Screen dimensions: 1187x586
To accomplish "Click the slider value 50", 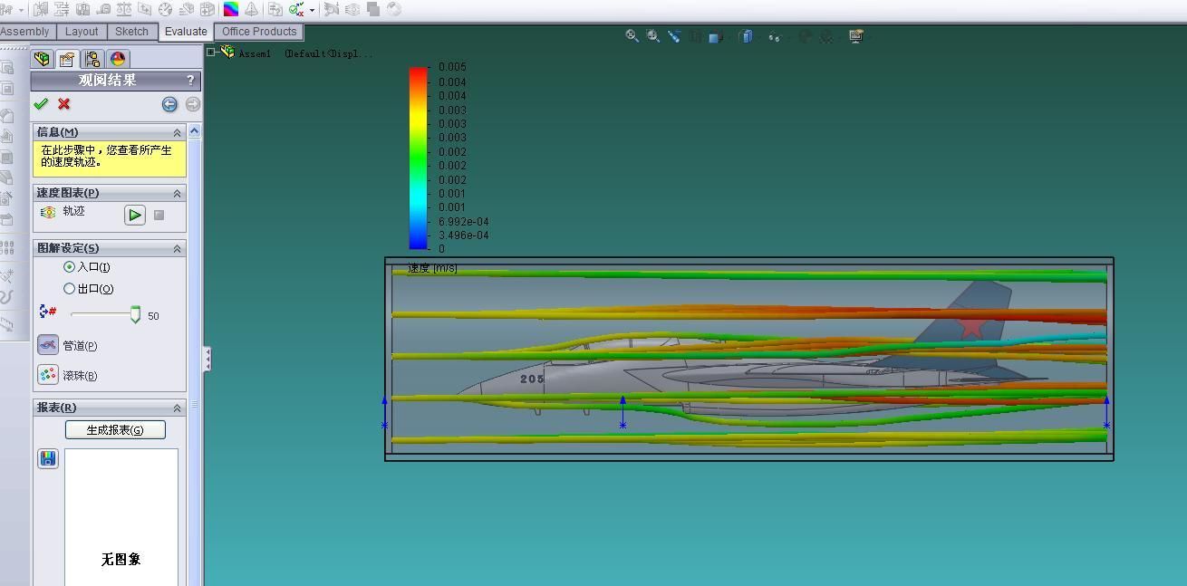I will 153,316.
